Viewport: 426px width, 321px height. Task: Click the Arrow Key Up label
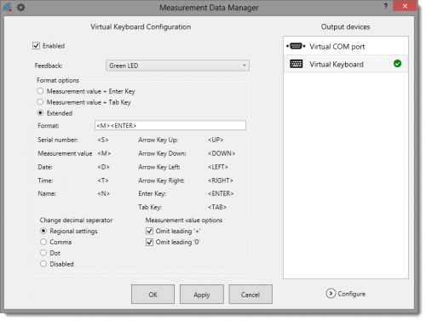[x=158, y=140]
